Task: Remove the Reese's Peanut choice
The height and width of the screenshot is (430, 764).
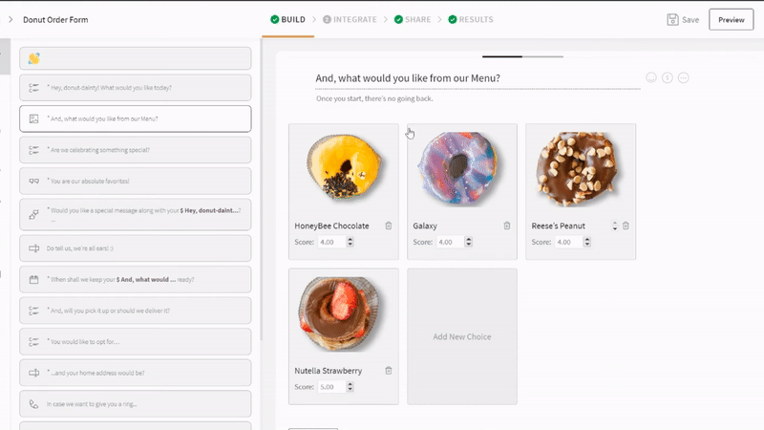Action: (x=626, y=226)
